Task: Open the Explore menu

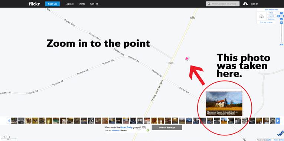Action: (x=69, y=4)
